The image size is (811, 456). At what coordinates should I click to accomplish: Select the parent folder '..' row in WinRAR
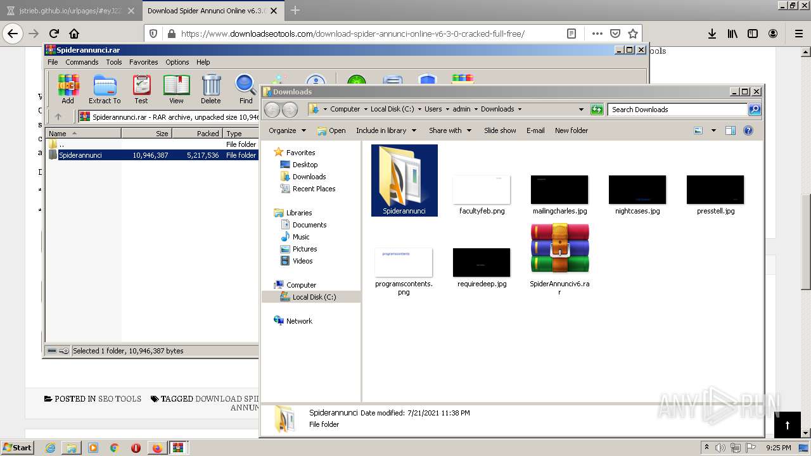[x=152, y=144]
